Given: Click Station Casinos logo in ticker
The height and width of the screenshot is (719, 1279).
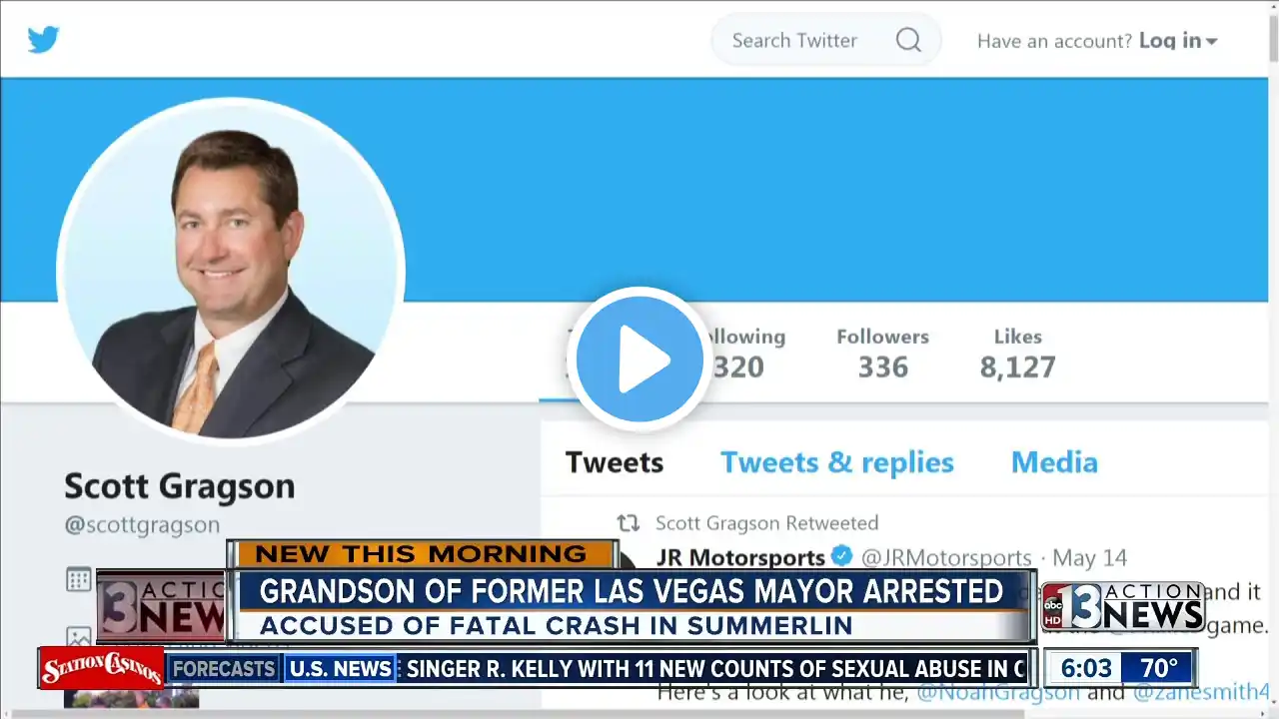Looking at the screenshot, I should click(102, 668).
